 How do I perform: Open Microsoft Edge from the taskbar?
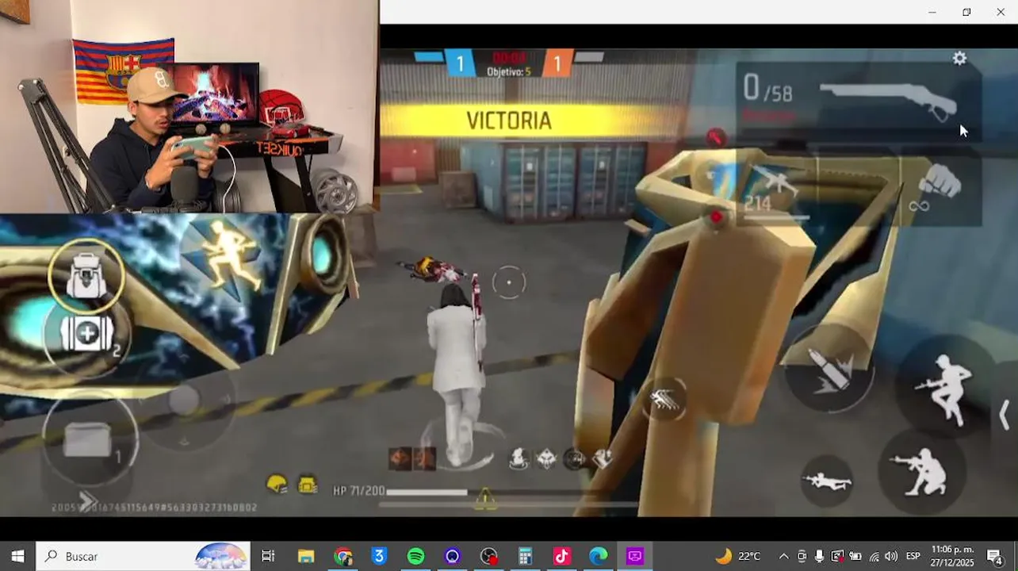coord(598,556)
